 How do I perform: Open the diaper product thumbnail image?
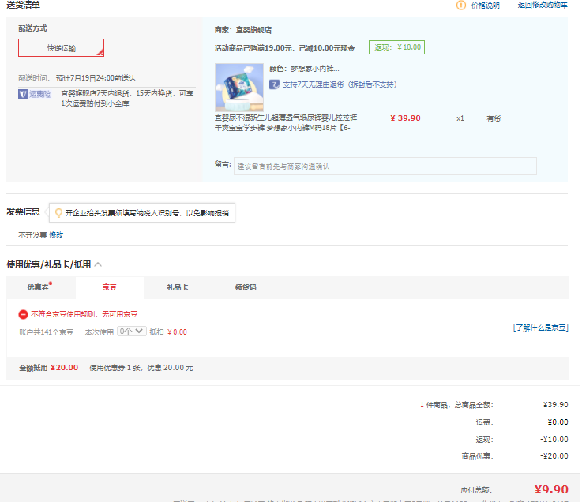pos(239,87)
